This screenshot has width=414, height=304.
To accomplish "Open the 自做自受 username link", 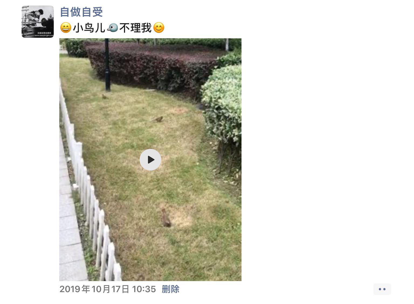I will pos(81,12).
